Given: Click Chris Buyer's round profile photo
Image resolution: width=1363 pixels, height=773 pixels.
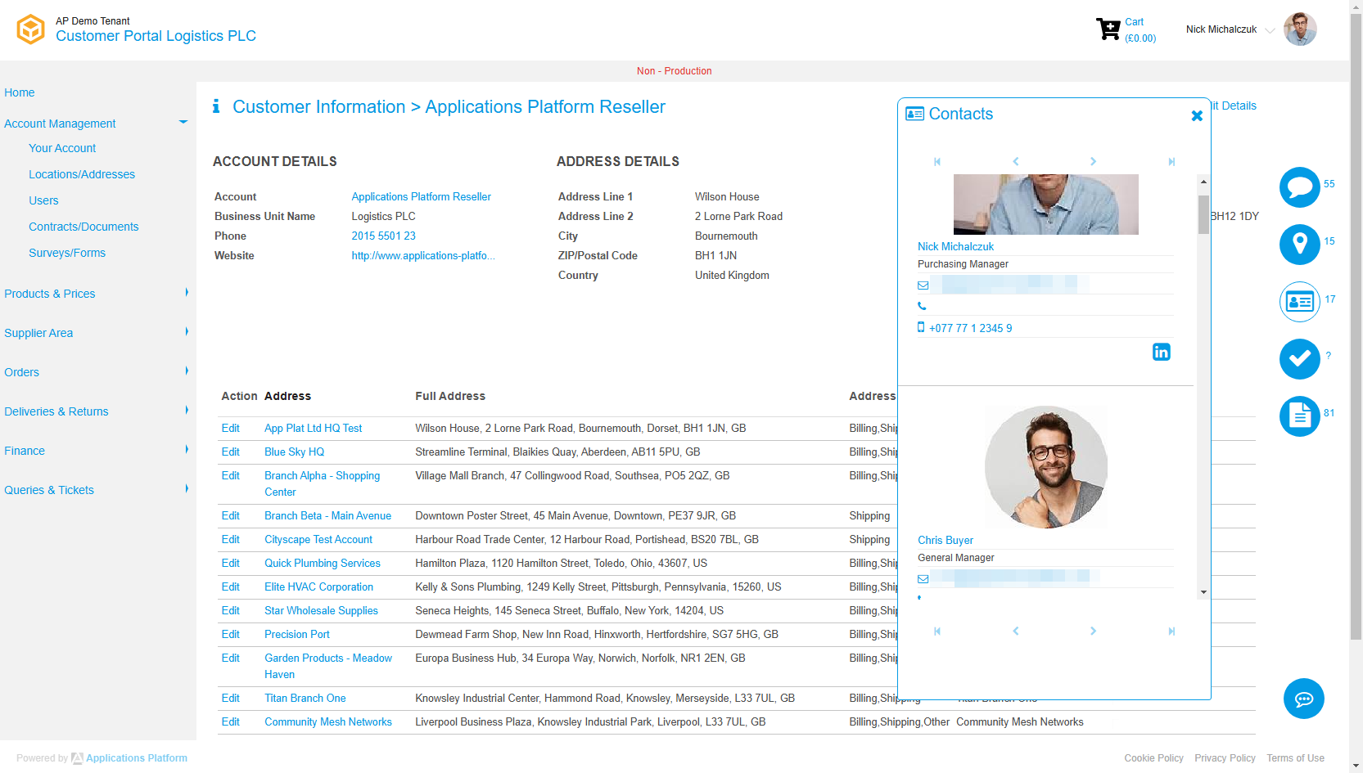Looking at the screenshot, I should pos(1046,467).
